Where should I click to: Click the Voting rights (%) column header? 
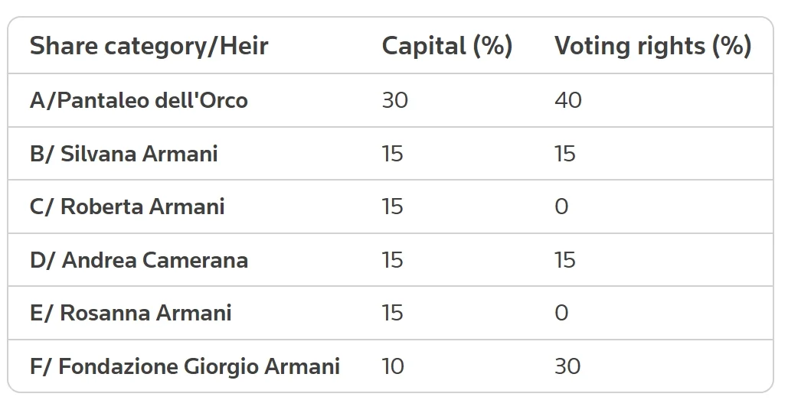click(x=652, y=46)
